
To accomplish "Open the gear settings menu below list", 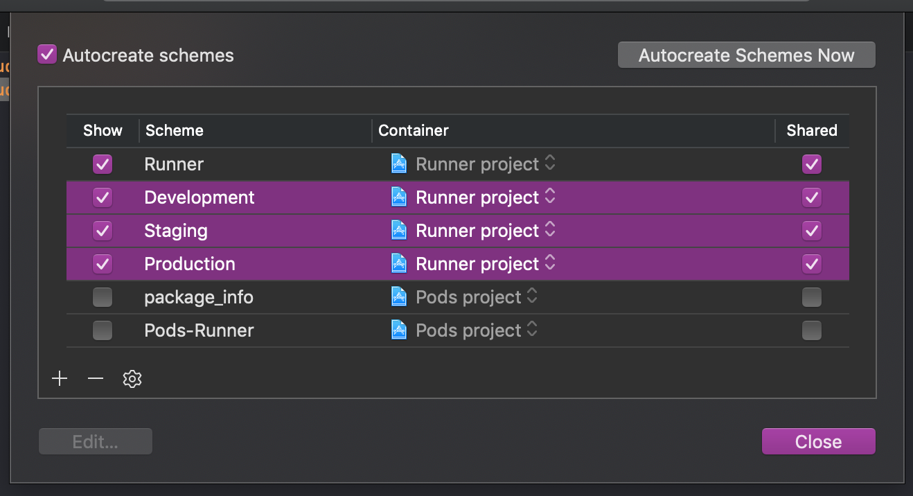I will [132, 379].
